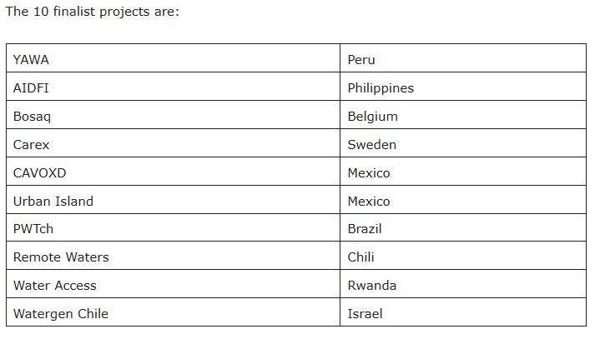Click the '10 finalist projects' heading text
The width and height of the screenshot is (600, 339).
click(92, 12)
